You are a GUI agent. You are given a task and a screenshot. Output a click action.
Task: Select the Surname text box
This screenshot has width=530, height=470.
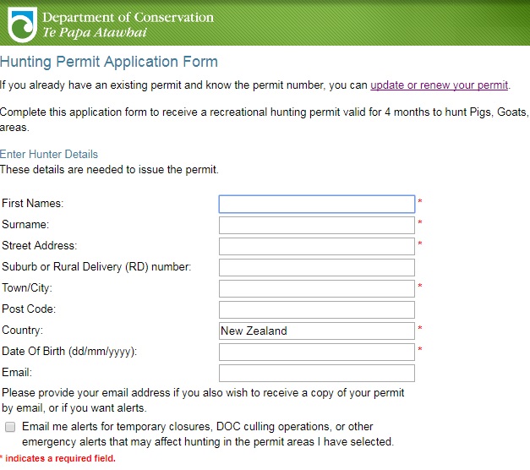click(x=317, y=225)
